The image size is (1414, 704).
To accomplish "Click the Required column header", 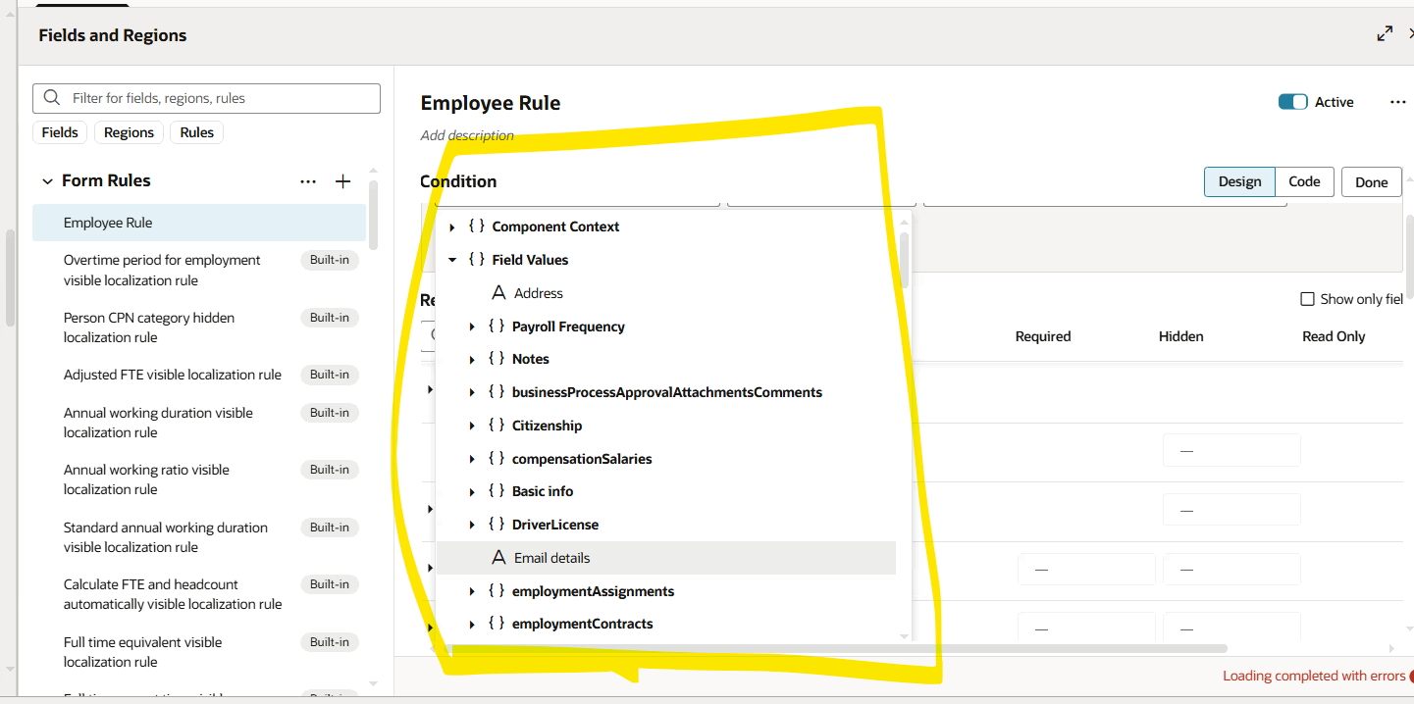I will (x=1043, y=336).
